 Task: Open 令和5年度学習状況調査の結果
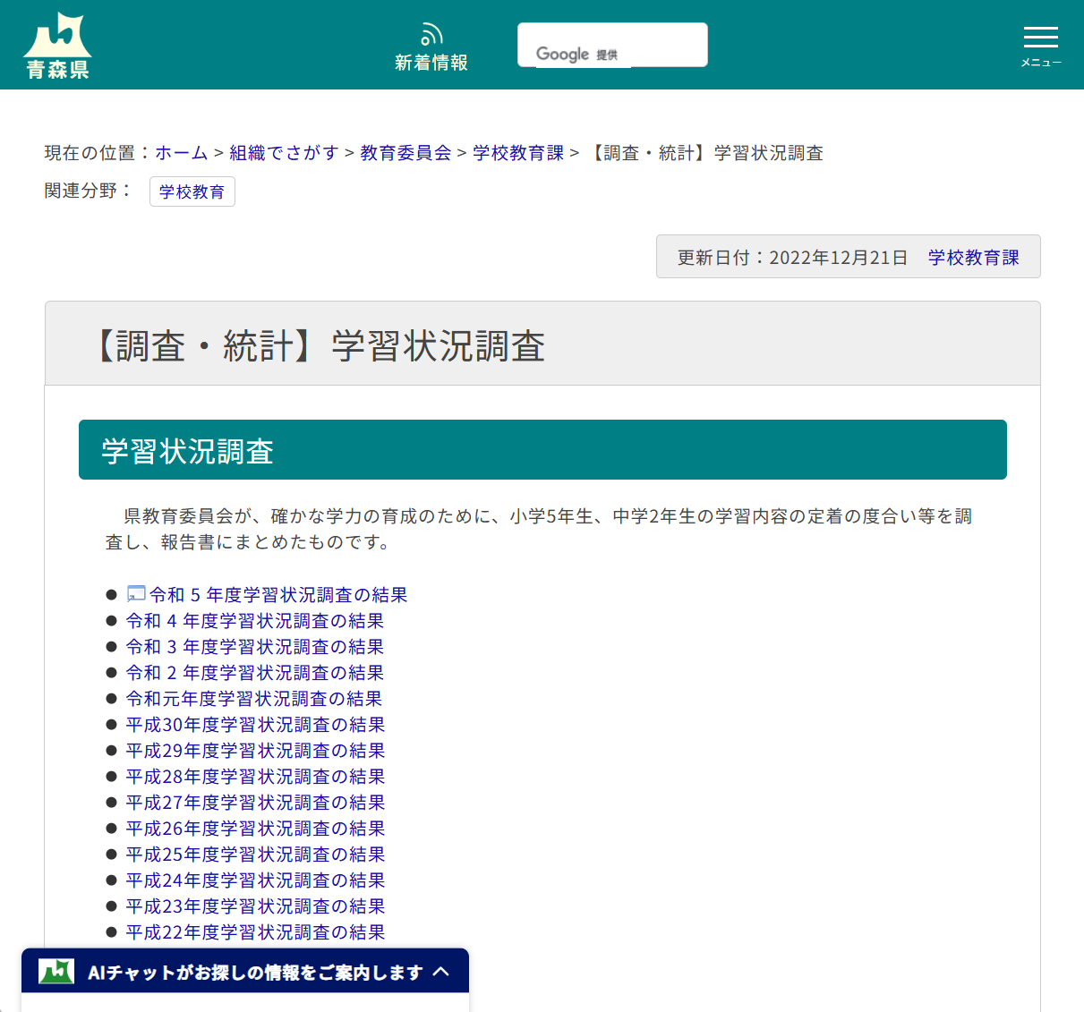pyautogui.click(x=277, y=594)
